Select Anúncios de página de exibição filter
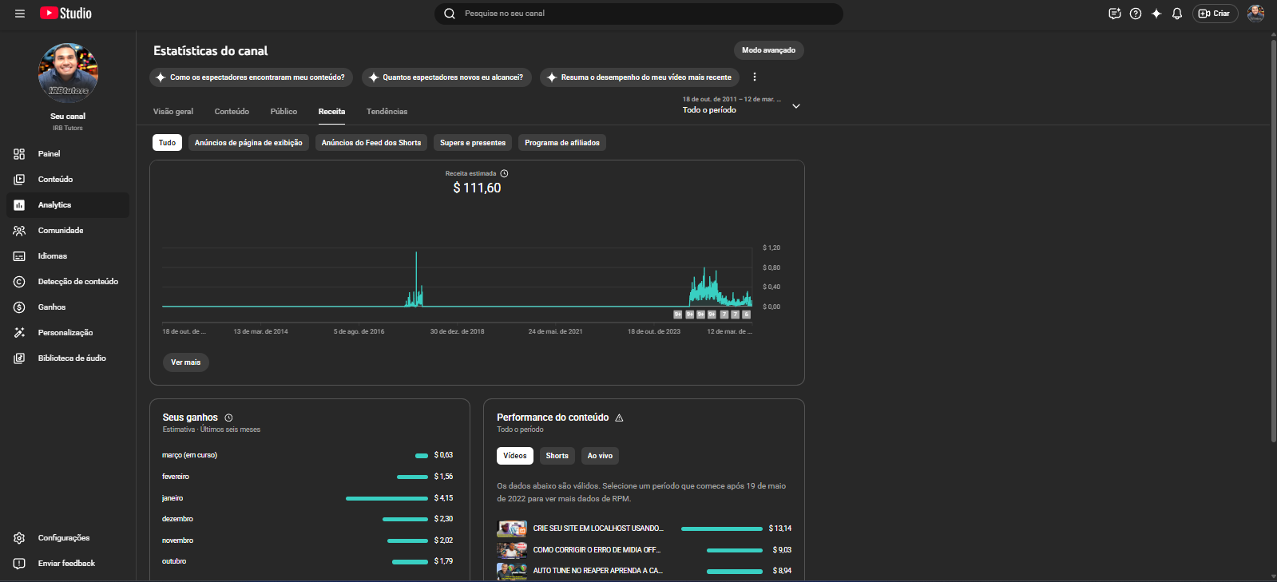 [248, 143]
